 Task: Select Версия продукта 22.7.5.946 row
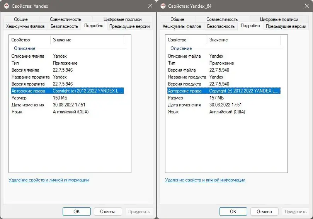pyautogui.click(x=68, y=84)
